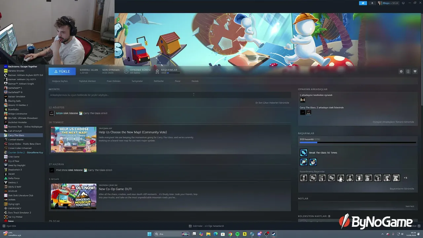Open Google Chrome from the taskbar
Viewport: 423px width, 238px height.
(x=230, y=234)
